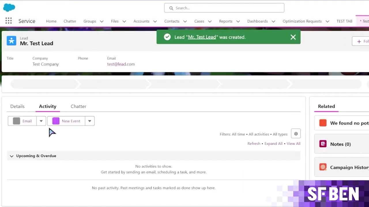Expand the Optimization Requests tab menu
Viewport: 369px width, 207px height.
[327, 21]
